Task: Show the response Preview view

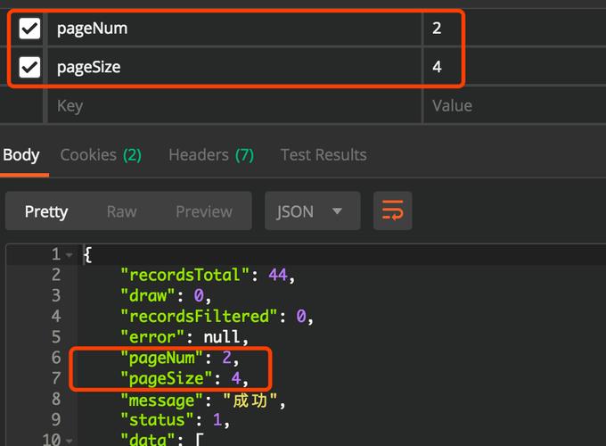Action: coord(203,211)
